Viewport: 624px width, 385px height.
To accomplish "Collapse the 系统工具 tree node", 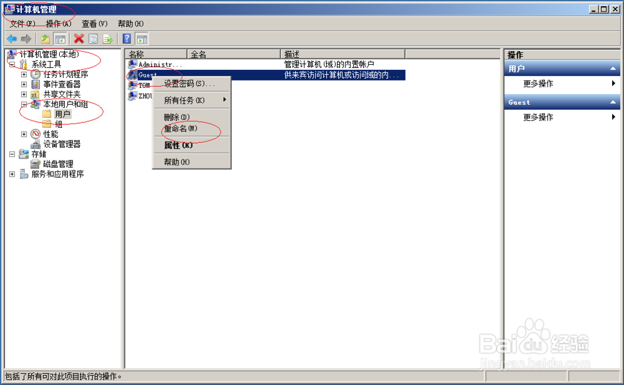I will click(12, 64).
